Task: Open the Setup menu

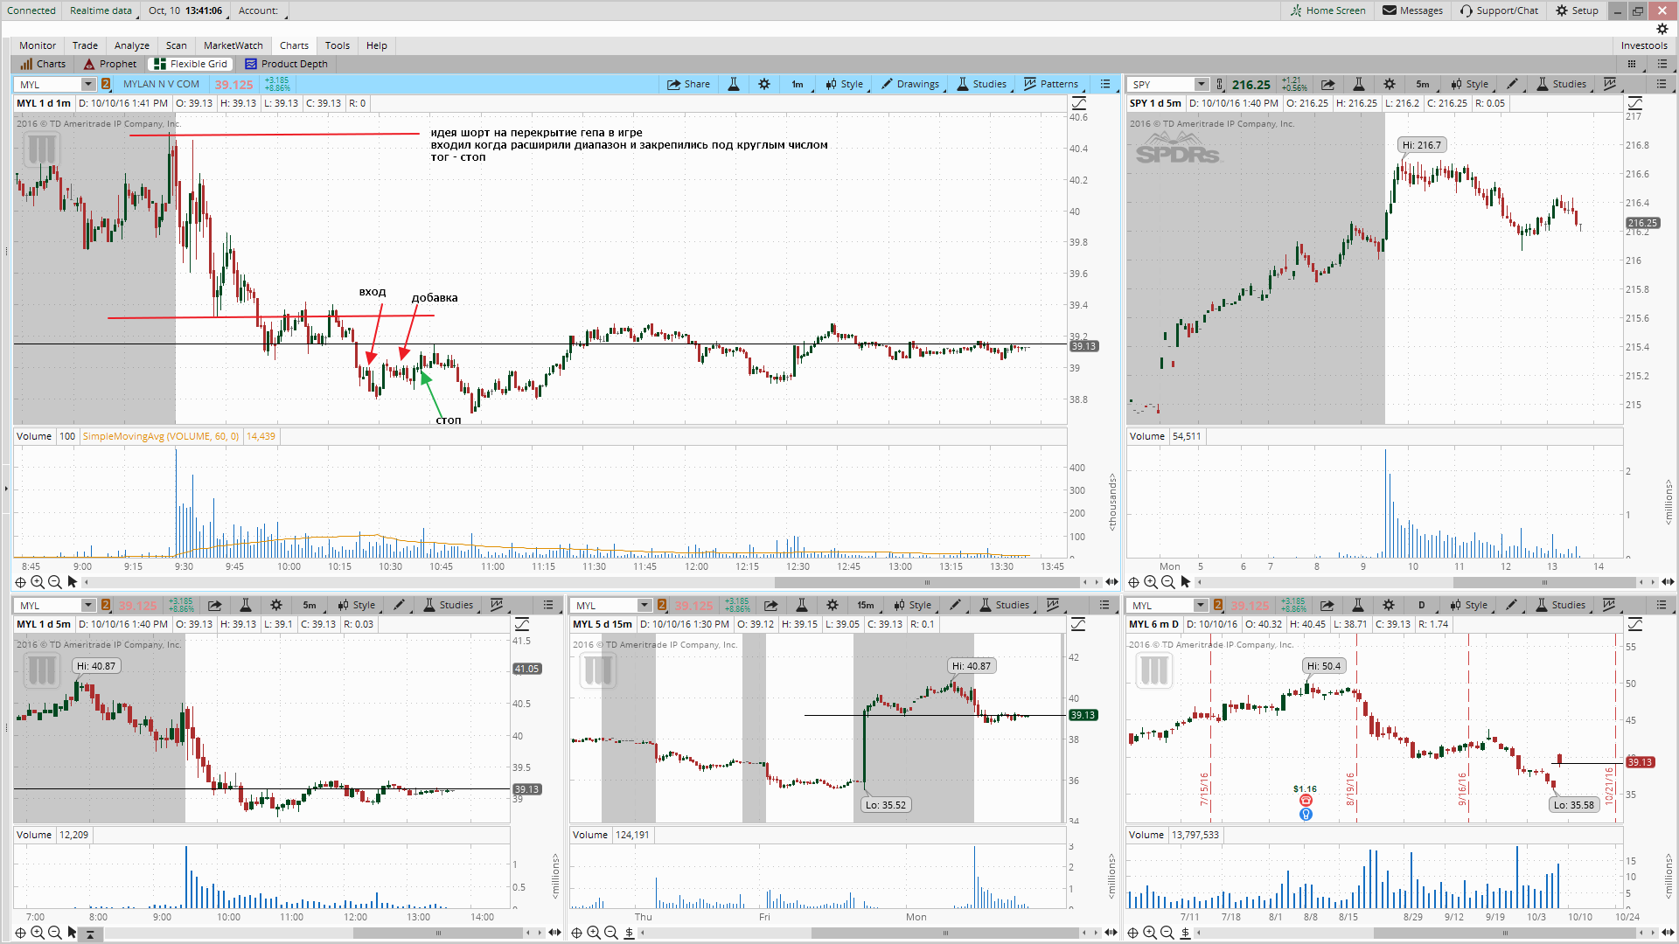Action: pos(1577,10)
